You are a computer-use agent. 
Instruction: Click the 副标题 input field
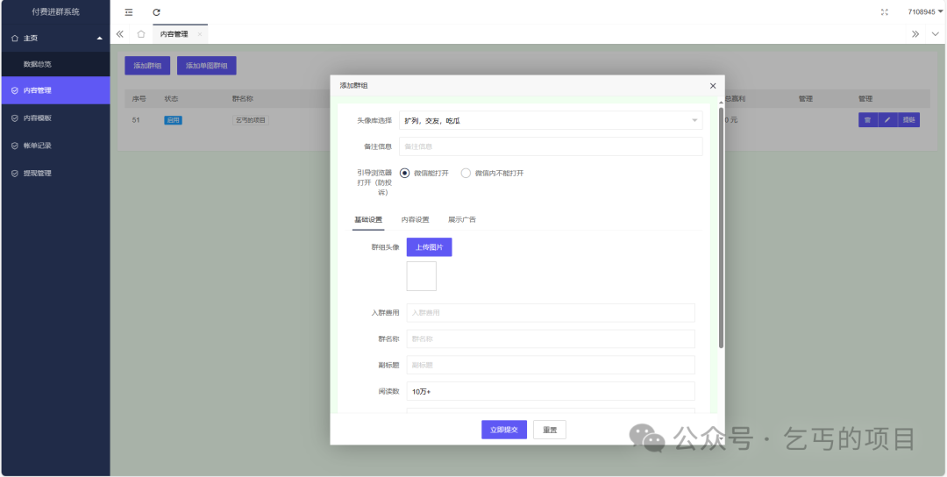tap(551, 366)
